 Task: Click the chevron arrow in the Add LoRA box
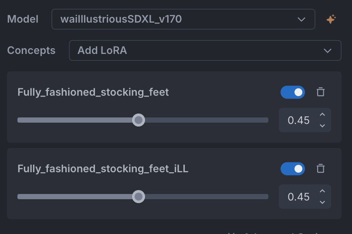coord(328,50)
